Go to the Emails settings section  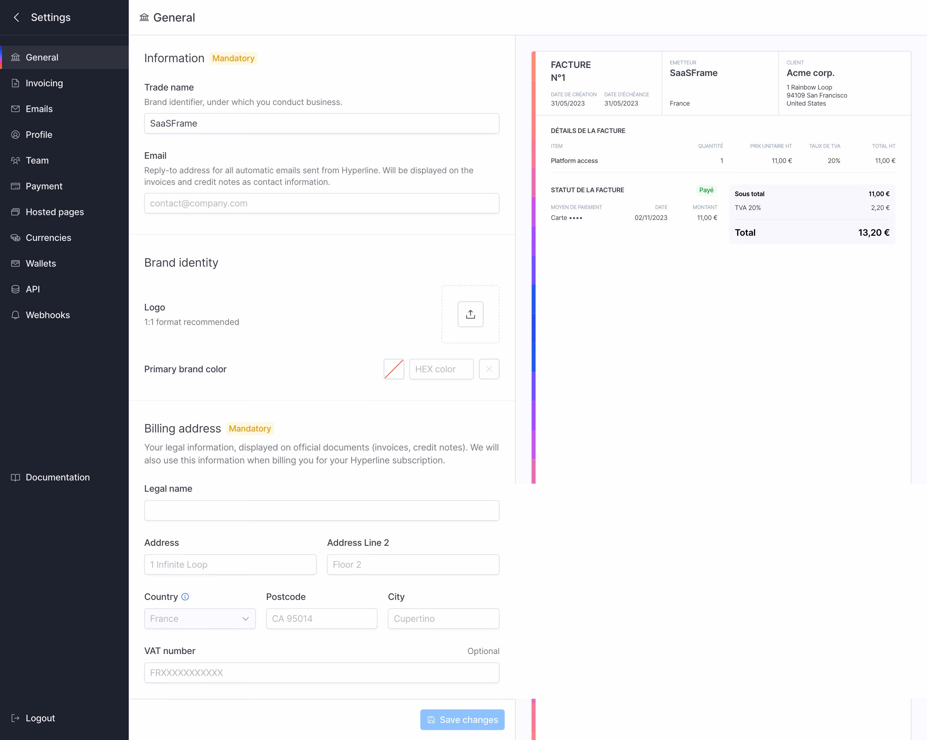coord(64,109)
